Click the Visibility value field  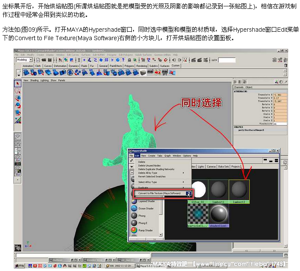(280, 123)
